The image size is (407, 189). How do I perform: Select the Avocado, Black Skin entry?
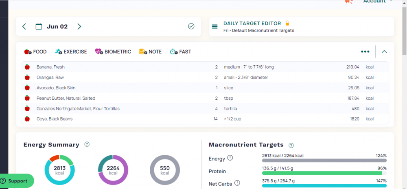point(205,88)
